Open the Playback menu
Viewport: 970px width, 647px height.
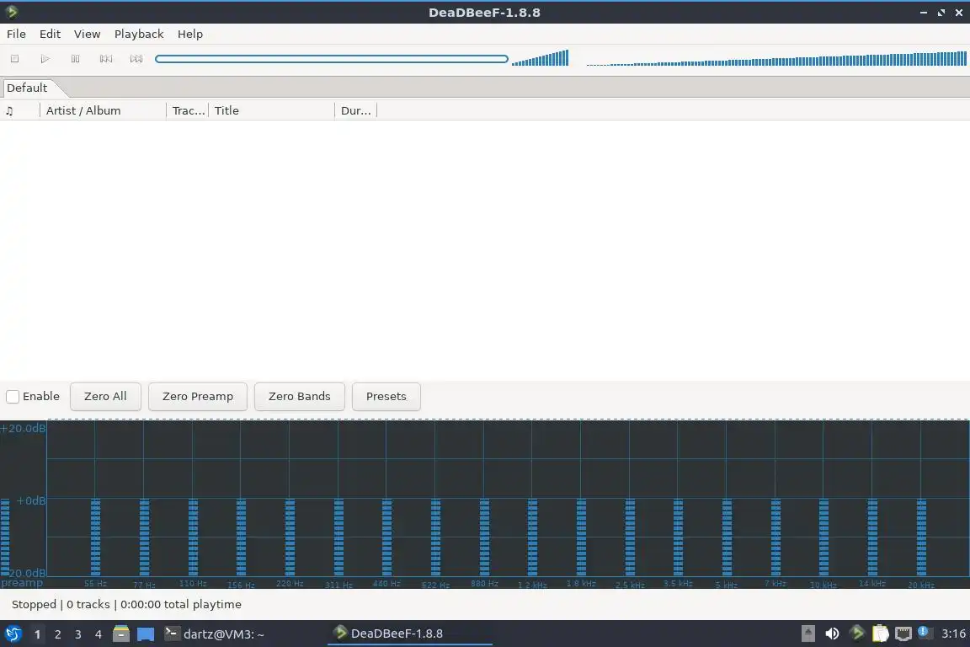point(139,34)
